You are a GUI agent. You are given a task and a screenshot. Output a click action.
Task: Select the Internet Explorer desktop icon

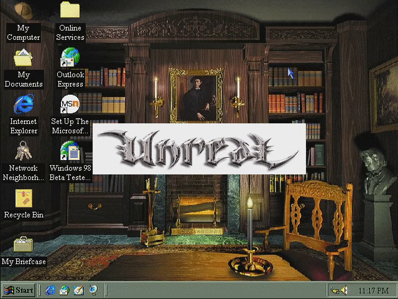coord(24,104)
